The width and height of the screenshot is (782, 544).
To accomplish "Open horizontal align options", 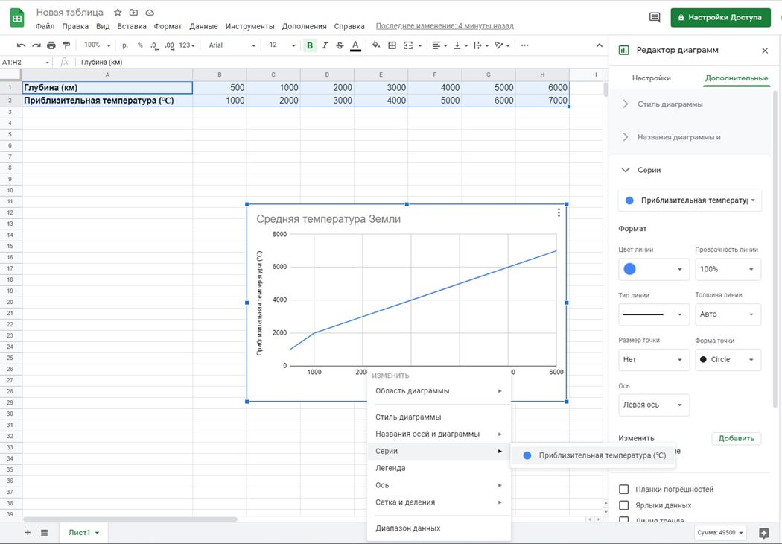I will click(439, 45).
